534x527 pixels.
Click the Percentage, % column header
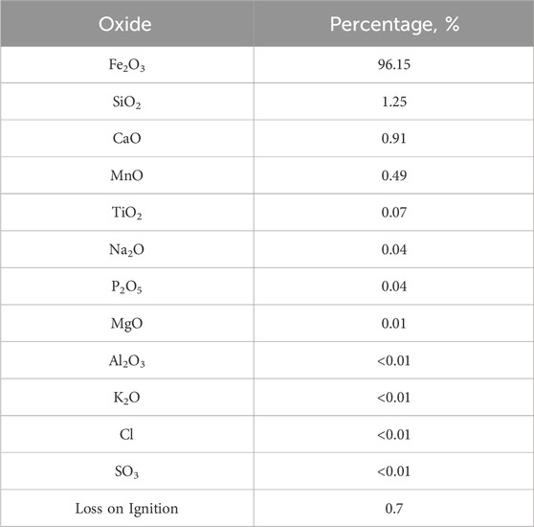point(394,24)
